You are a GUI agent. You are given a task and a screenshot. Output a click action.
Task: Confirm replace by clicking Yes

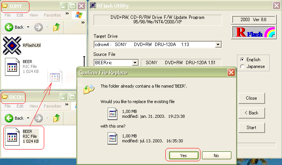pyautogui.click(x=183, y=156)
